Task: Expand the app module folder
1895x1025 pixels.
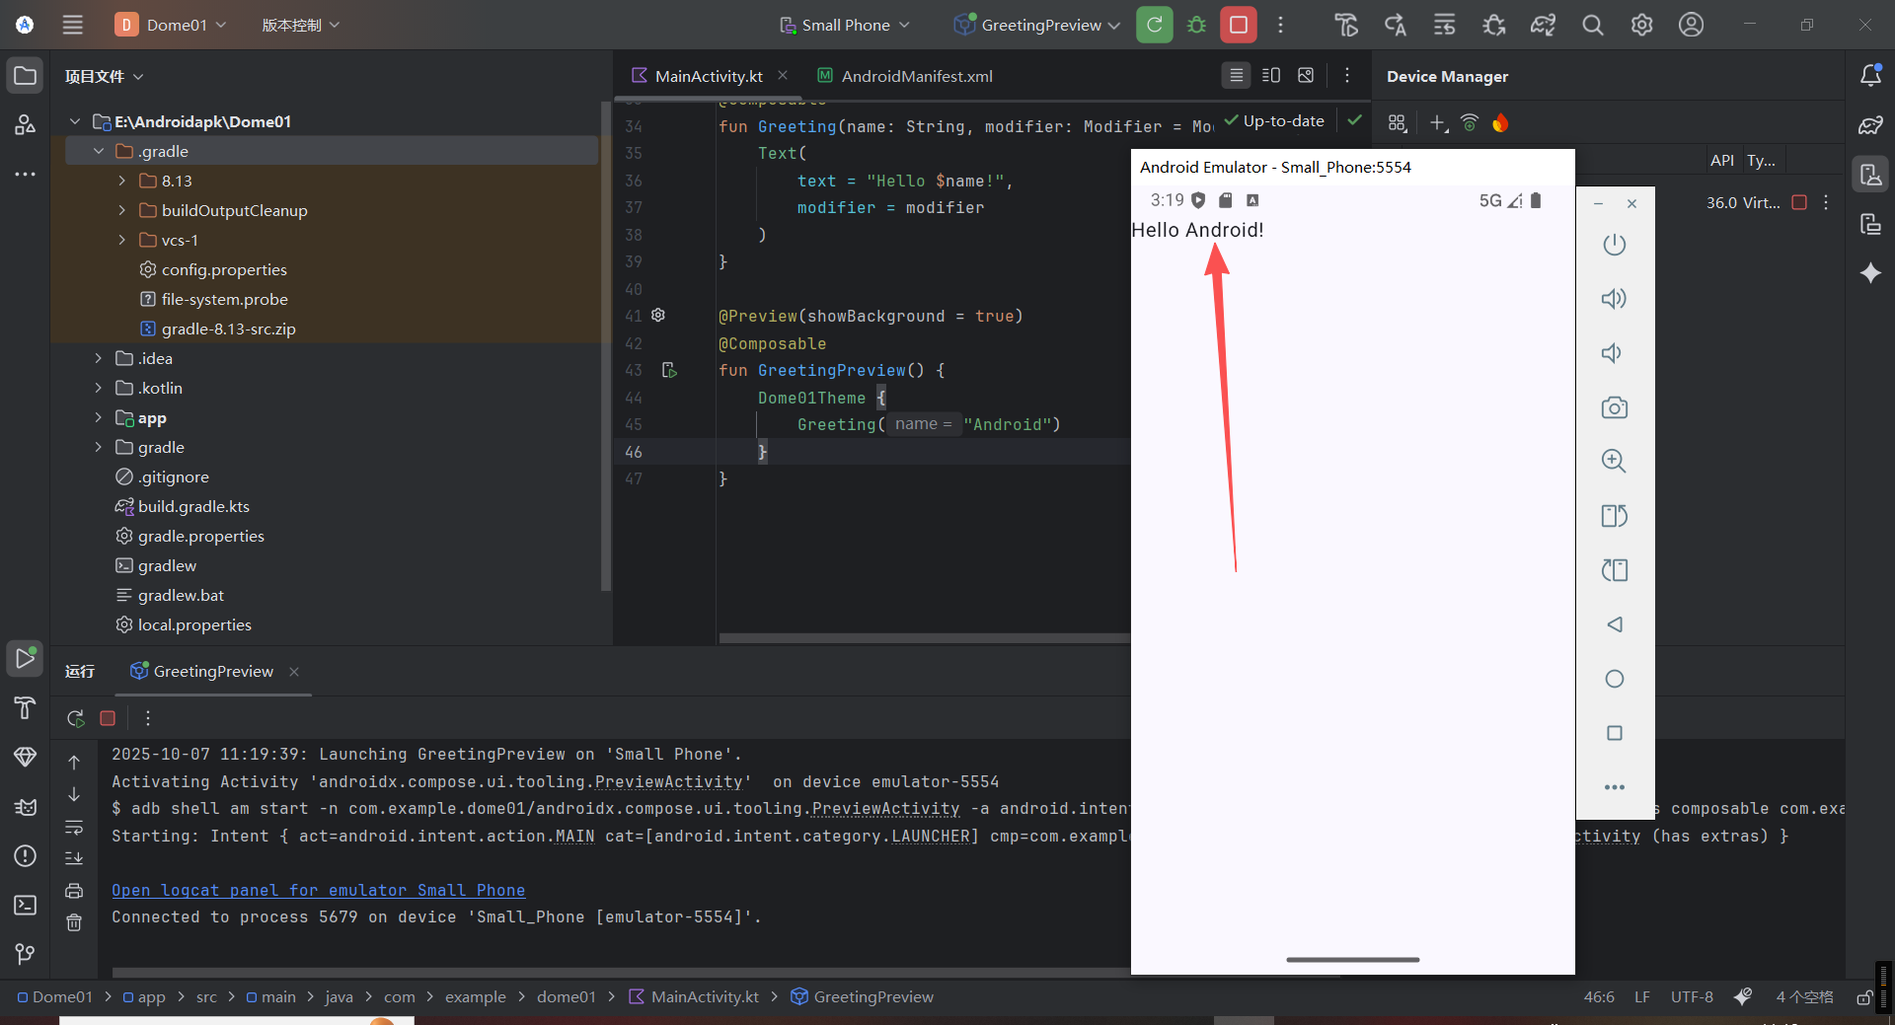Action: (98, 417)
